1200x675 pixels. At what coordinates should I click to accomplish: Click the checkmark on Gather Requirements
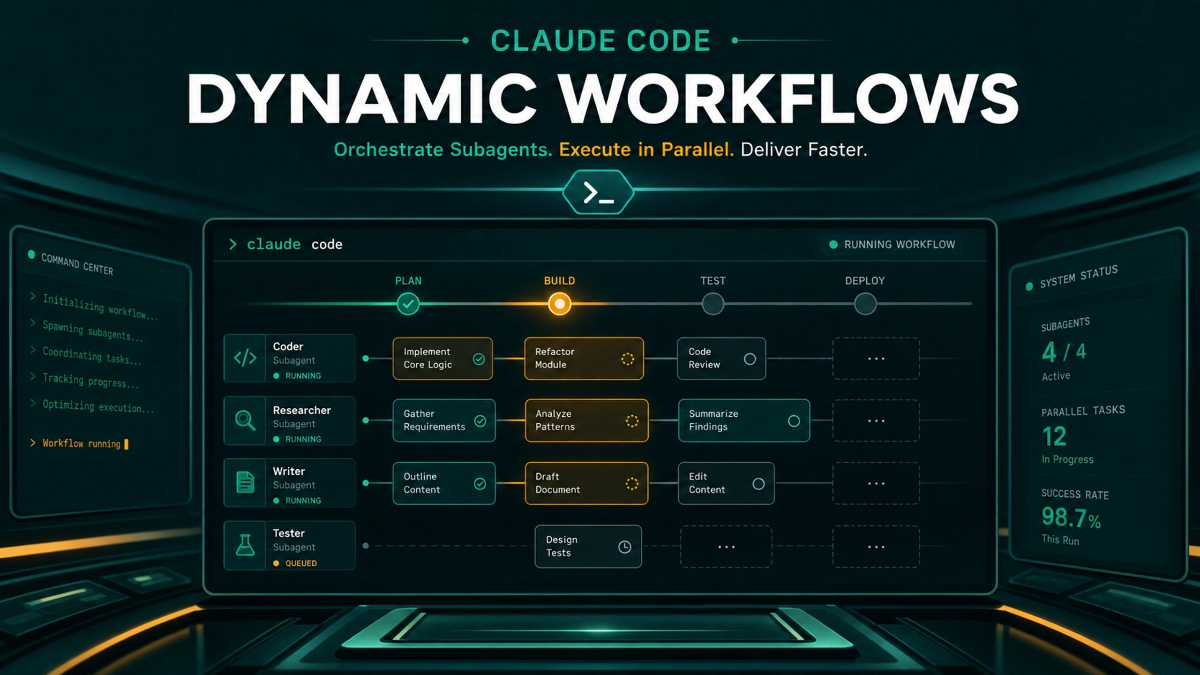[480, 421]
